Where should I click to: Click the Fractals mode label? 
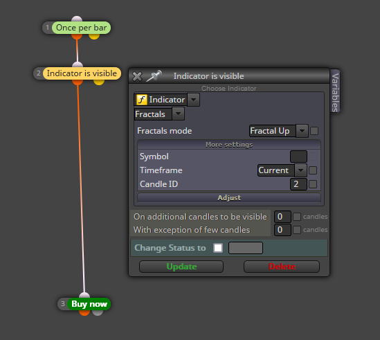[x=164, y=131]
